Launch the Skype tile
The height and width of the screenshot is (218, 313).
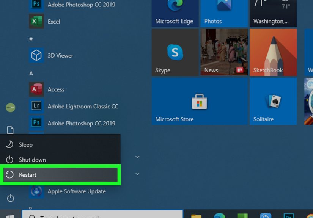[175, 52]
